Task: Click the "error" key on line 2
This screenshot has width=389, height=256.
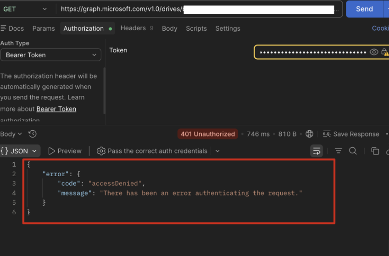Action: 56,174
